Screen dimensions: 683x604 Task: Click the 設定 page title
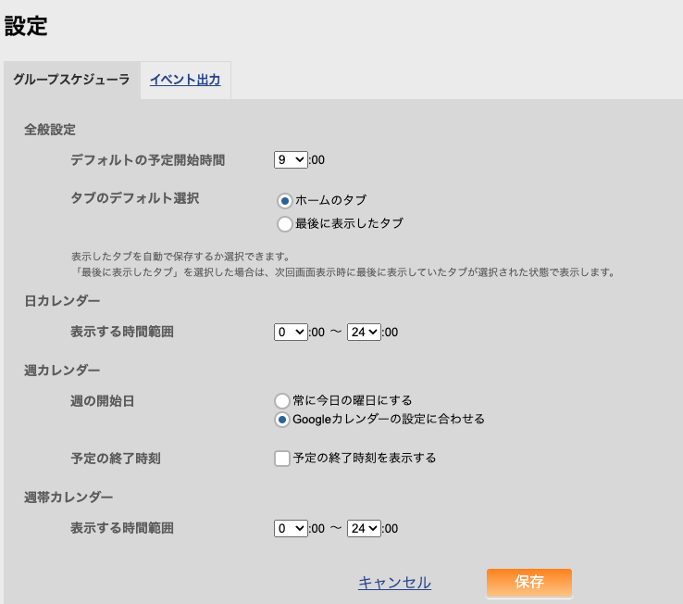click(26, 26)
